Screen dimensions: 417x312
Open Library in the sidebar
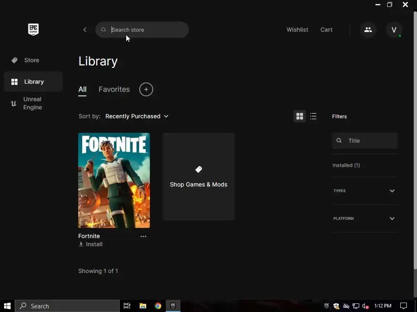pyautogui.click(x=33, y=82)
